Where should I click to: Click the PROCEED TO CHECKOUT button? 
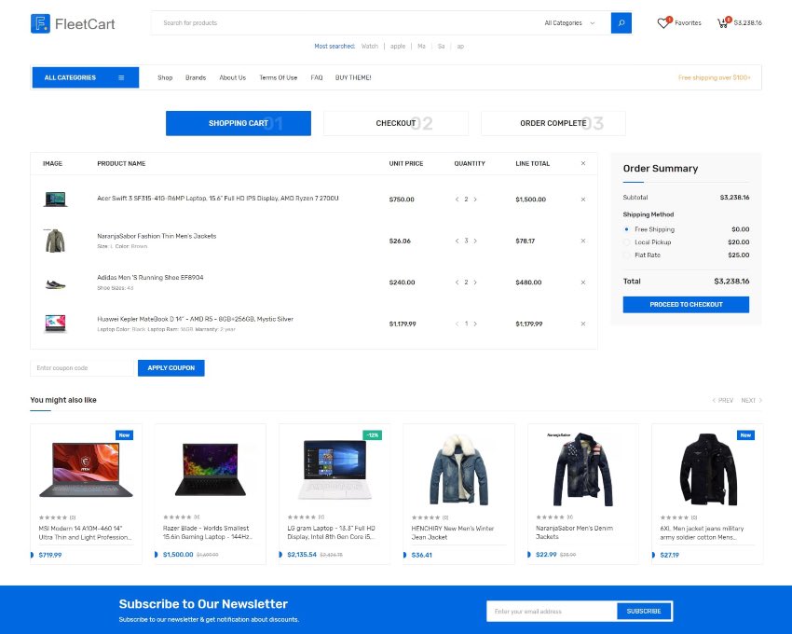point(686,304)
